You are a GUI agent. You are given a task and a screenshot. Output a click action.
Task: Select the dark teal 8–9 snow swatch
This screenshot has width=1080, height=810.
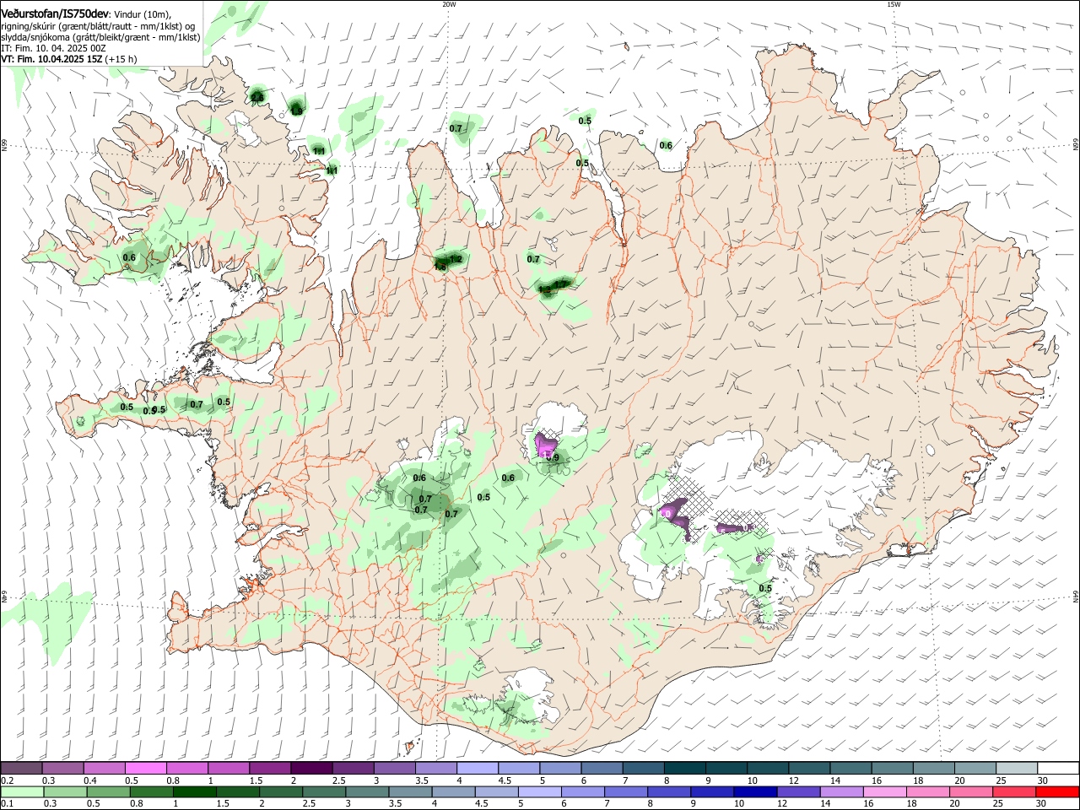coord(684,768)
